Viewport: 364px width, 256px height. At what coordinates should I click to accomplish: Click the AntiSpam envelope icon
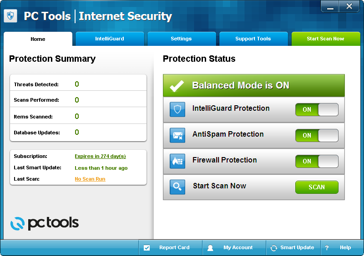(177, 135)
